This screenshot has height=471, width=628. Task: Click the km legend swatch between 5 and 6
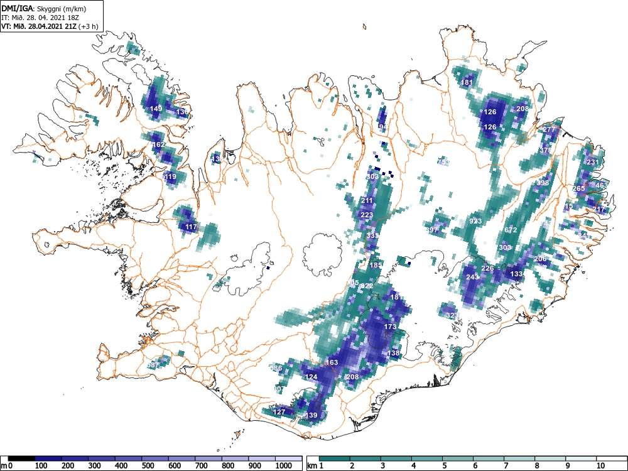tap(458, 458)
